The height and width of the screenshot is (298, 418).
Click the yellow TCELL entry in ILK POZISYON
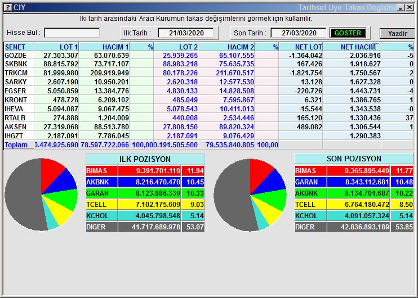(133, 205)
